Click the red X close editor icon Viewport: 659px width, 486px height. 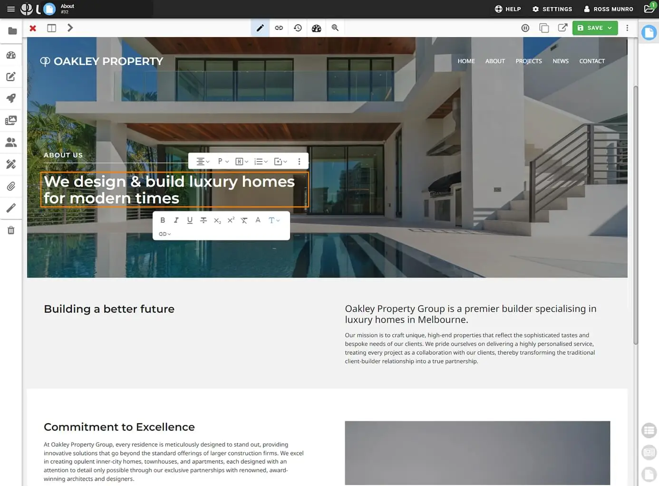click(33, 28)
